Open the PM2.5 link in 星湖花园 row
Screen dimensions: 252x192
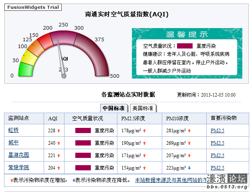tap(217, 156)
